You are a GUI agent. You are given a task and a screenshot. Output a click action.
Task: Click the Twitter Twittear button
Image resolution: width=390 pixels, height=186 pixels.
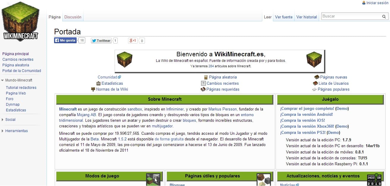point(101,41)
